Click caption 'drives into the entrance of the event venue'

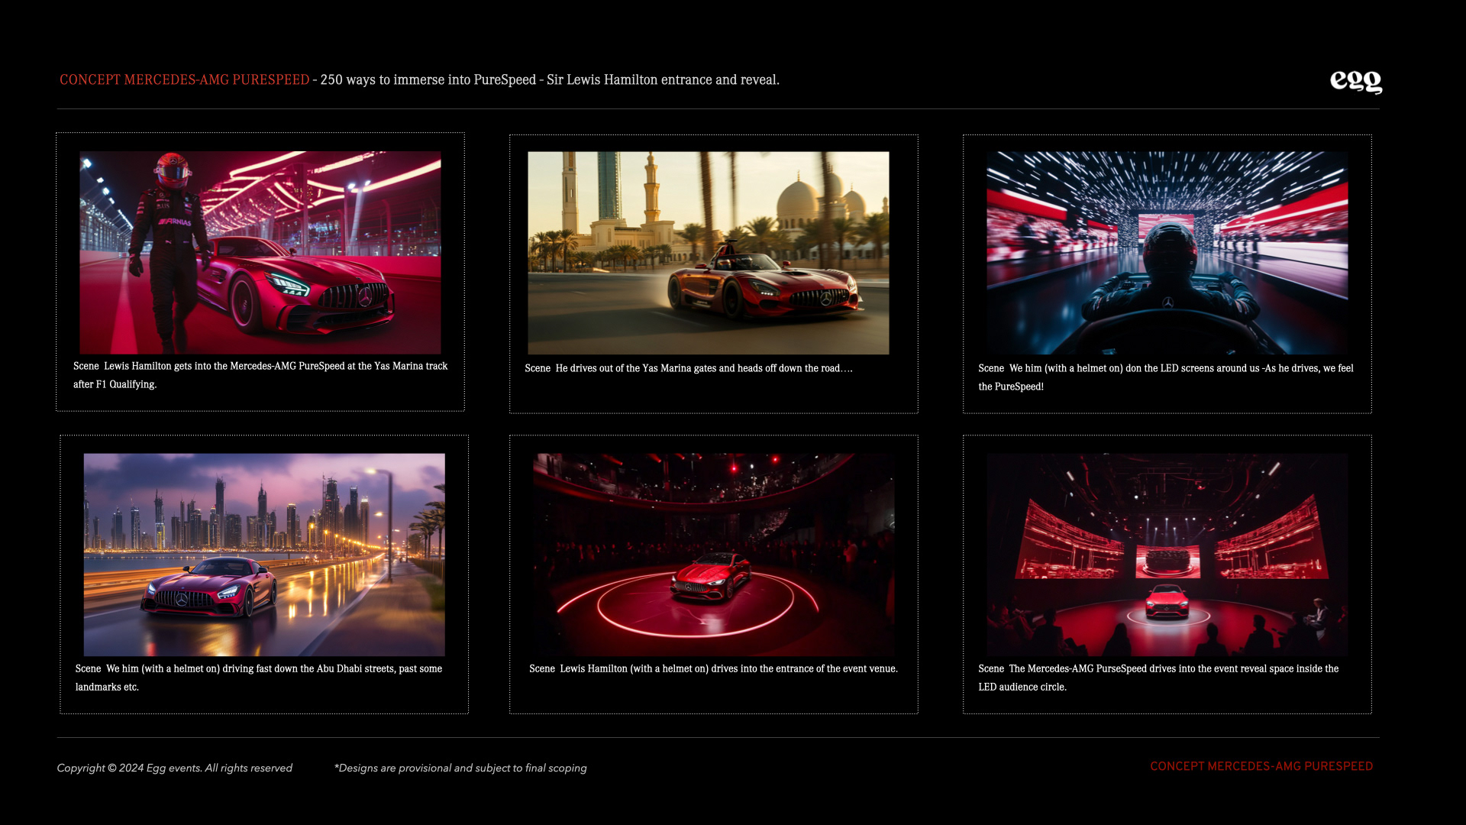(804, 669)
